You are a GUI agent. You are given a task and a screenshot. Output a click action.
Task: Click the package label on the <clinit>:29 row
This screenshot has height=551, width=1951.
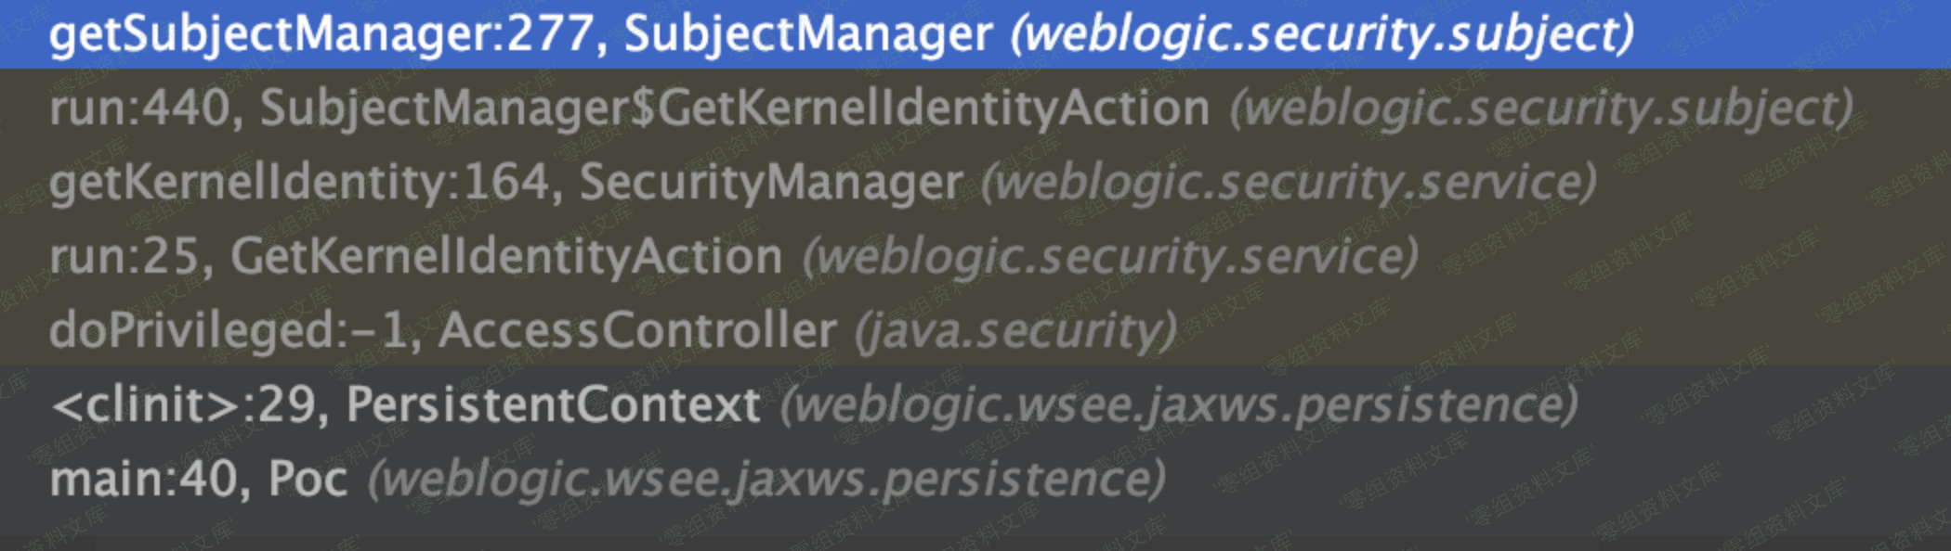point(1179,405)
